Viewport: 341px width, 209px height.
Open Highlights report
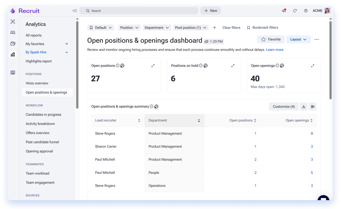click(39, 61)
